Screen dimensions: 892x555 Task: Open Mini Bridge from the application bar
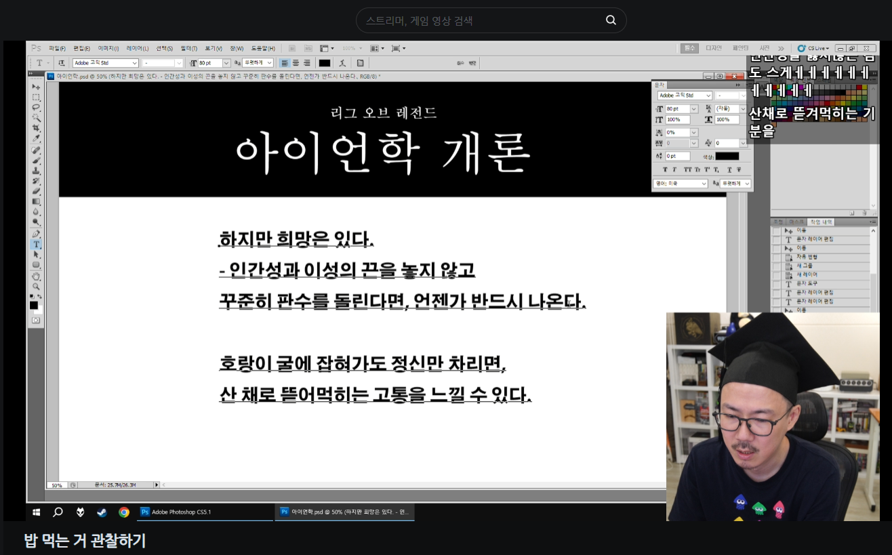308,48
